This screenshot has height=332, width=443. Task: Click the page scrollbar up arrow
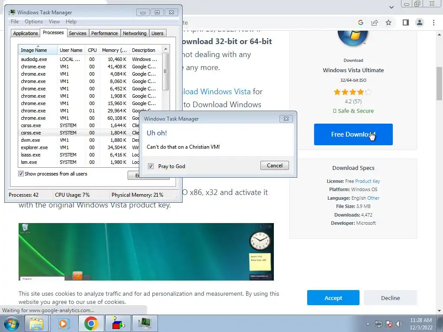pyautogui.click(x=439, y=35)
